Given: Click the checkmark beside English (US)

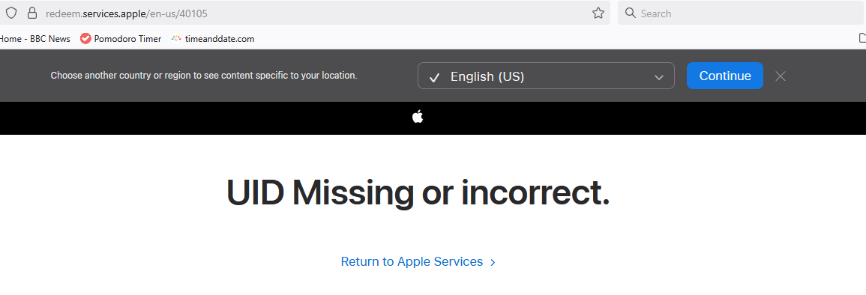Looking at the screenshot, I should coord(434,78).
